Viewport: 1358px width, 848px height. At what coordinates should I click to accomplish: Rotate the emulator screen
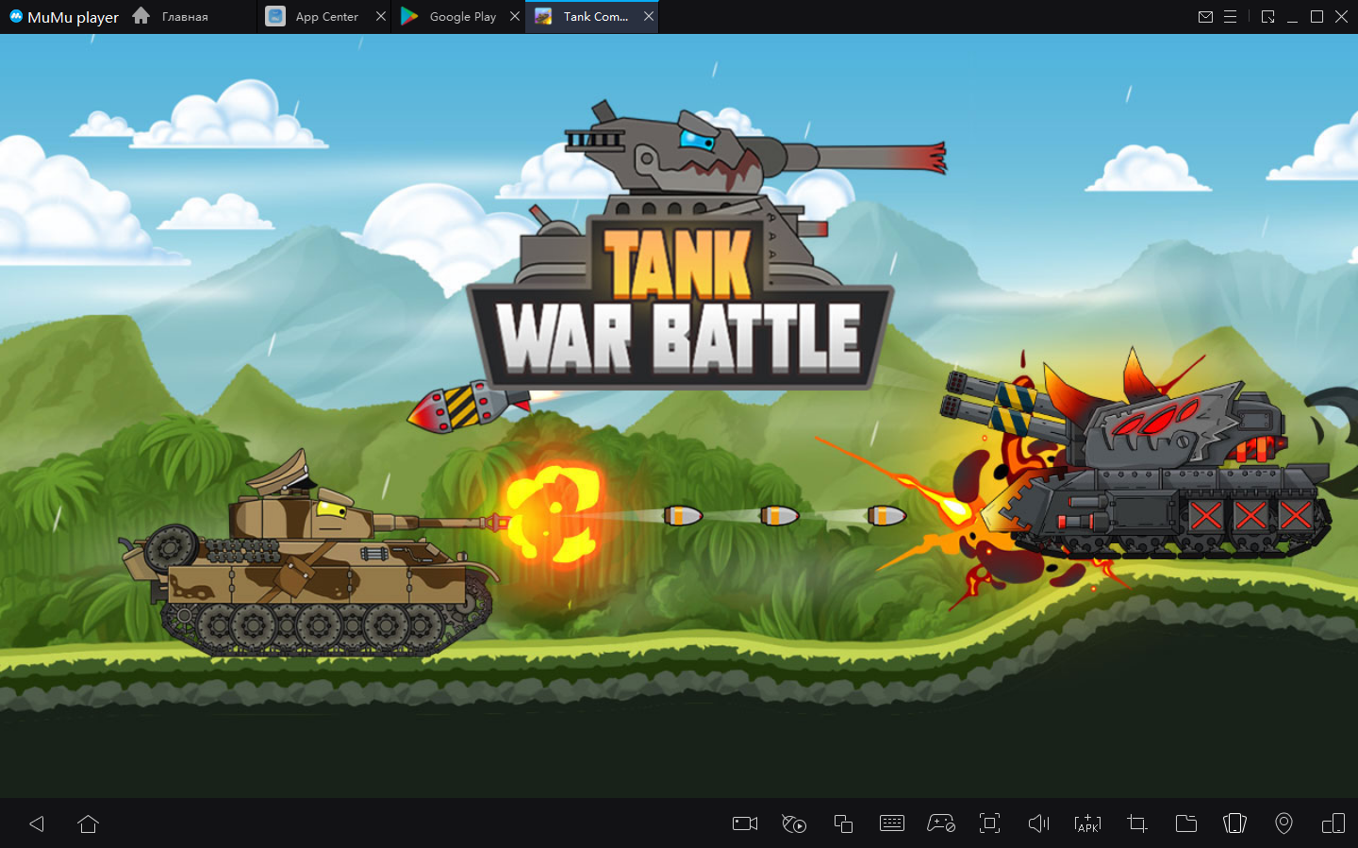(1234, 823)
